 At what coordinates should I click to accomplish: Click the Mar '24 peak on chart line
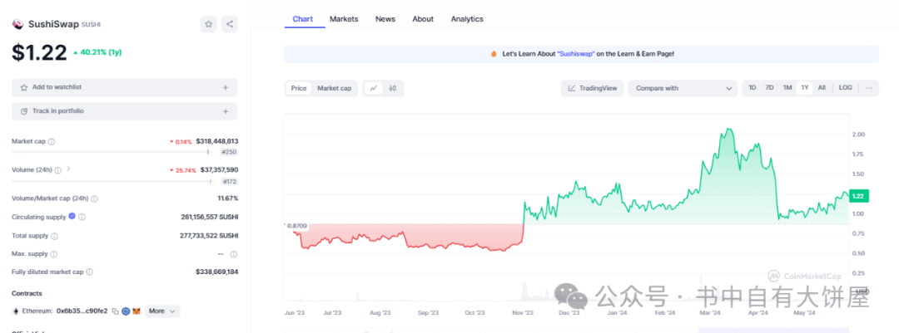pos(728,129)
